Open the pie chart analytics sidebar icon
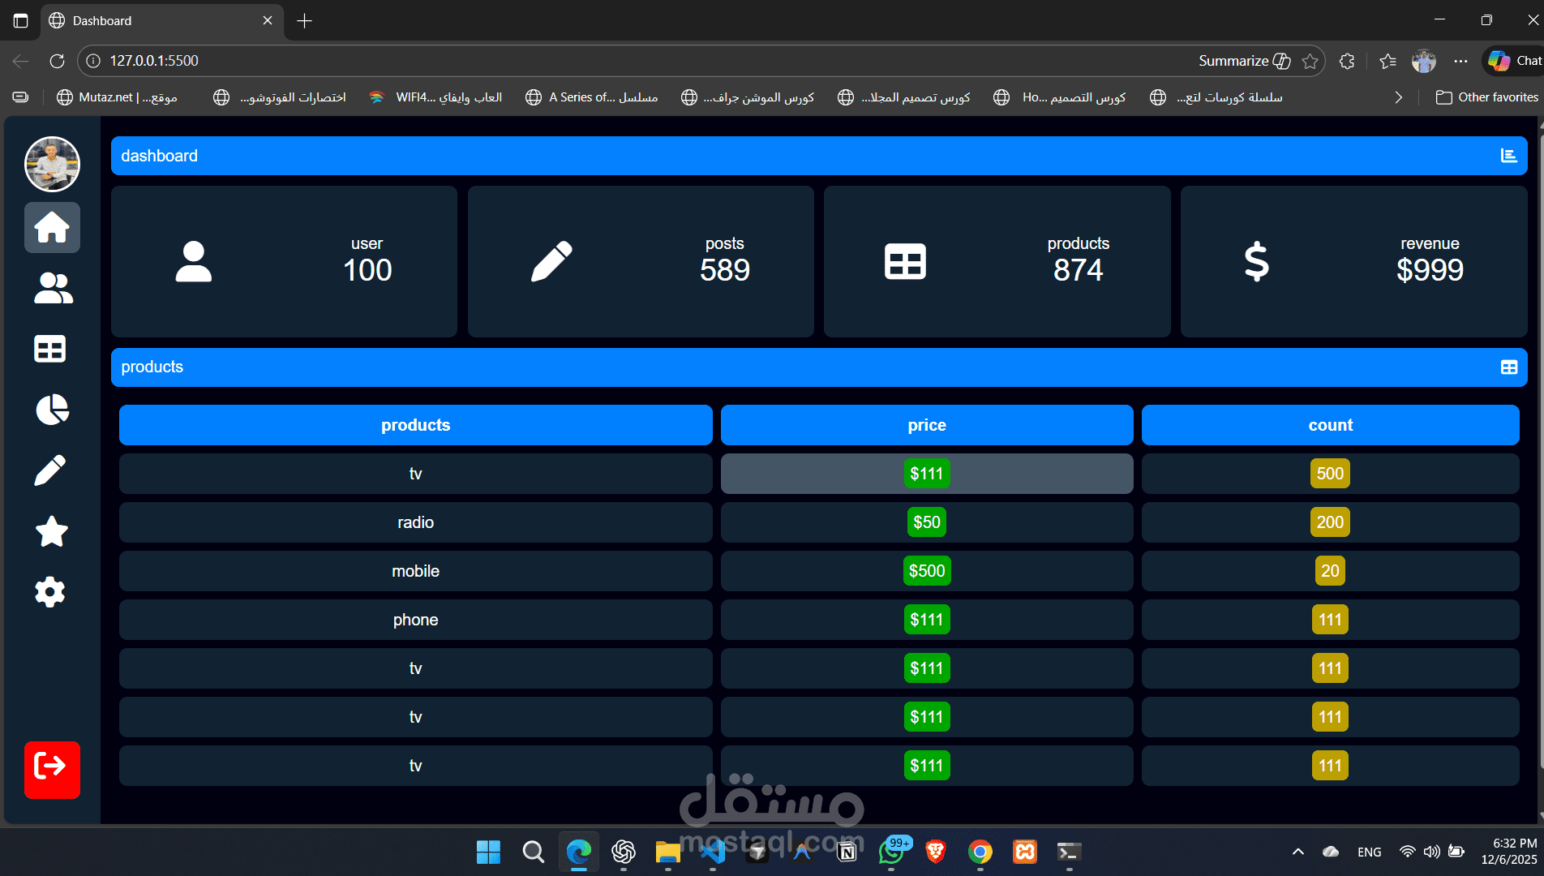 [x=52, y=410]
